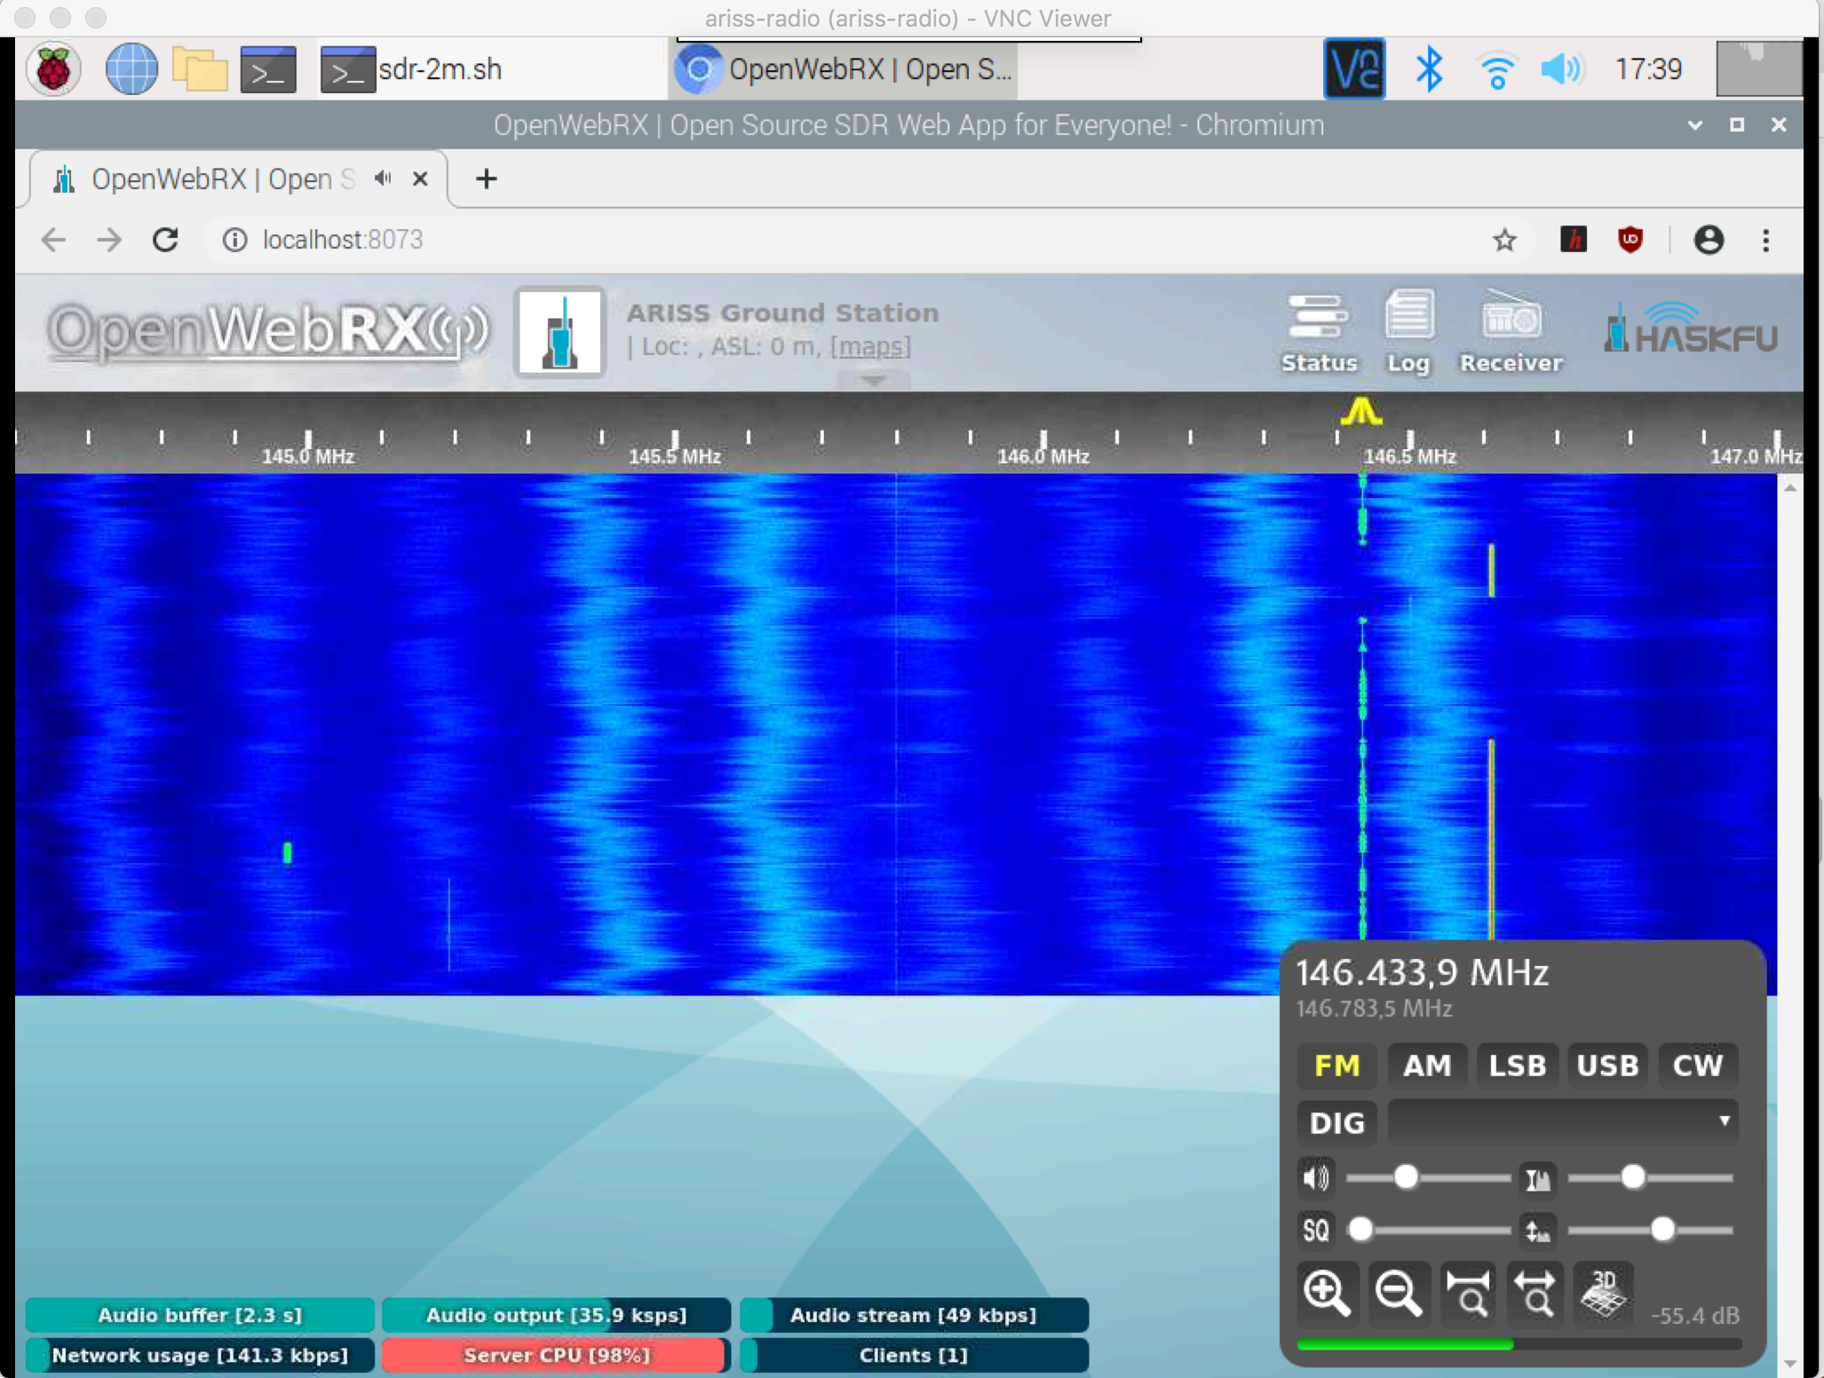
Task: Select USB demodulation mode
Action: pyautogui.click(x=1607, y=1065)
